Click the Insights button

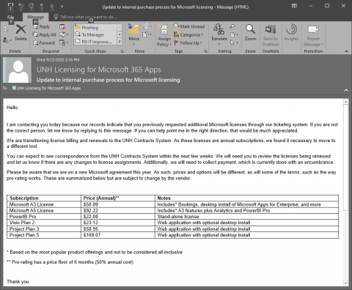point(291,32)
